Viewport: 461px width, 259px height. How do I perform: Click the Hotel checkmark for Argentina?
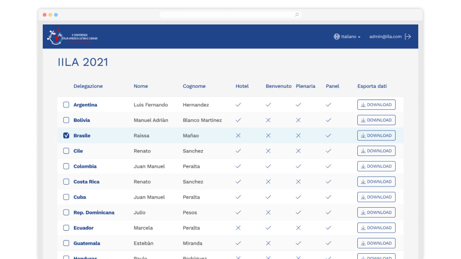[x=238, y=105]
